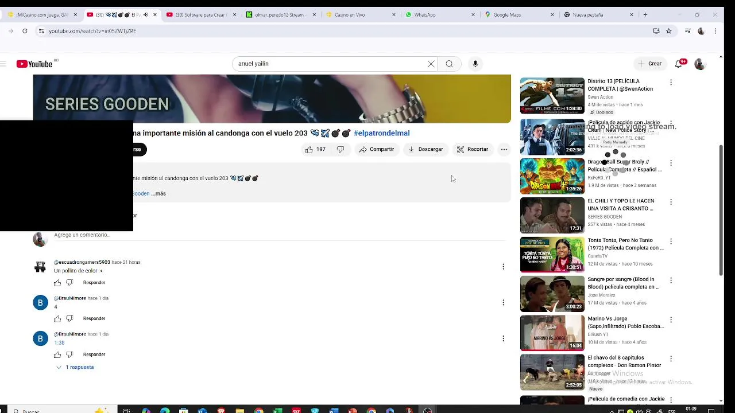
Task: Open Chrome's three-dot menu
Action: [715, 31]
